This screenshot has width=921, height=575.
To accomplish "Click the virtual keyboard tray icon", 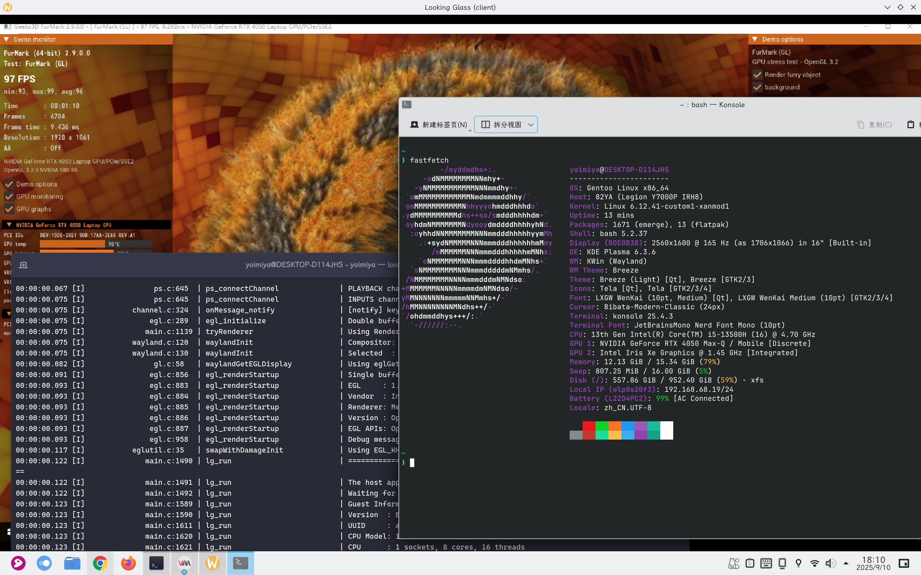I will [766, 563].
